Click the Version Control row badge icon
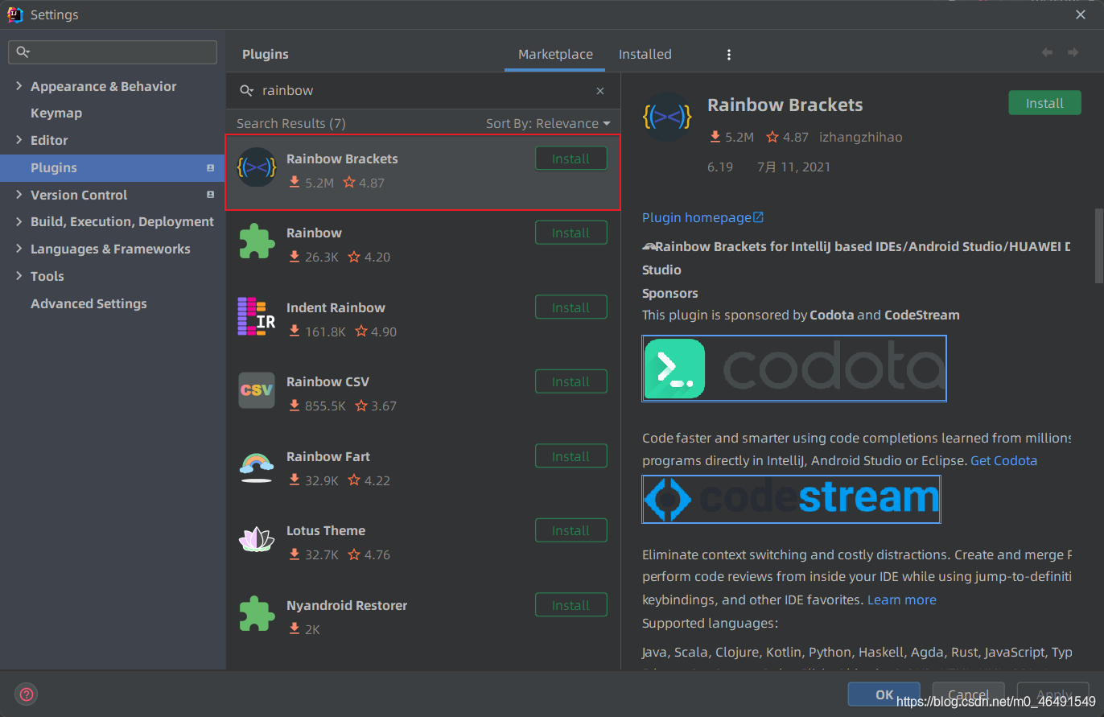Viewport: 1104px width, 717px height. (x=210, y=195)
